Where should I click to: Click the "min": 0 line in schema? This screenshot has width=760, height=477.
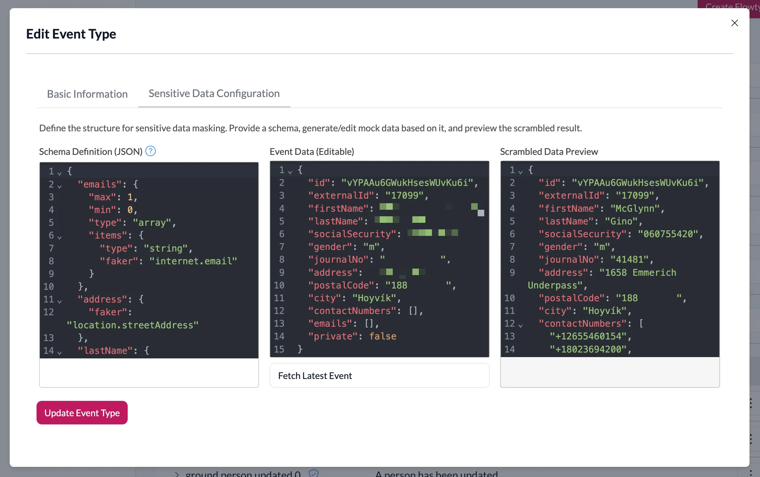point(113,210)
